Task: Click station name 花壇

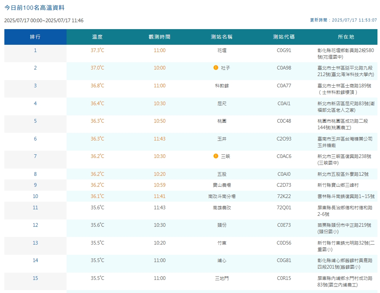Action: click(222, 51)
